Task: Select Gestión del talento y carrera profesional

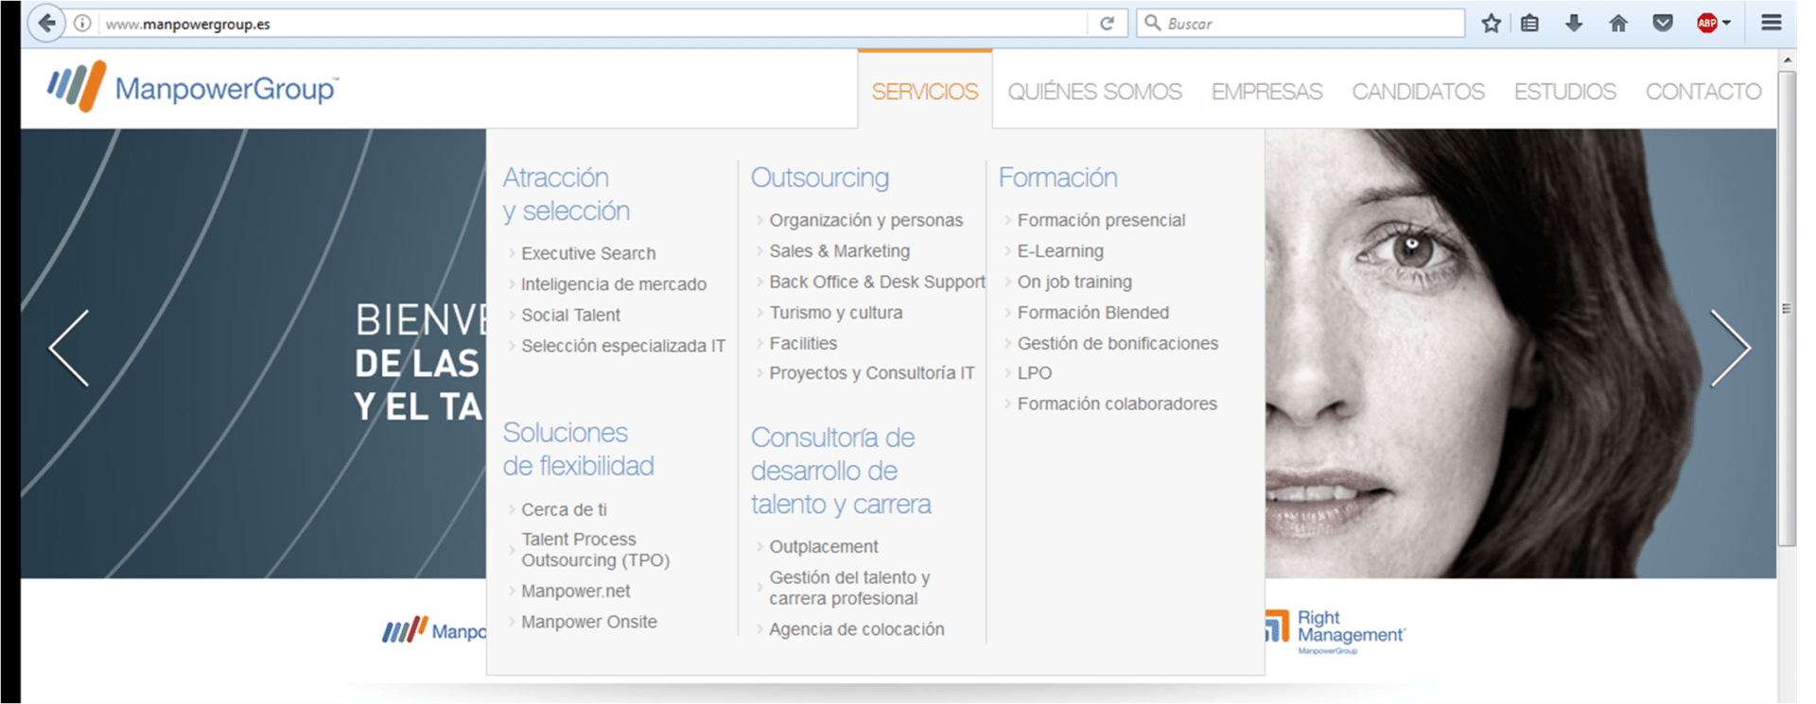Action: tap(849, 588)
